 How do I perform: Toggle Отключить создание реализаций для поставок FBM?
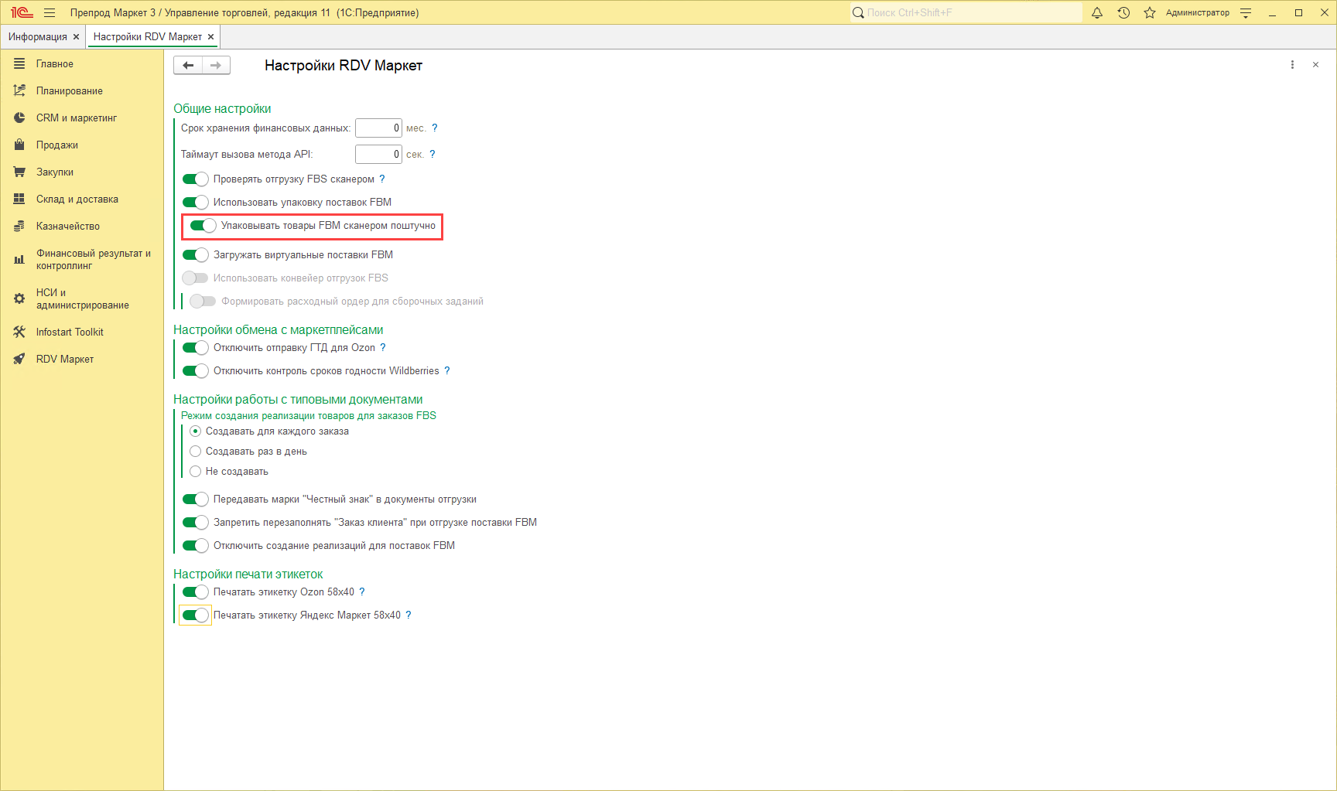tap(195, 545)
